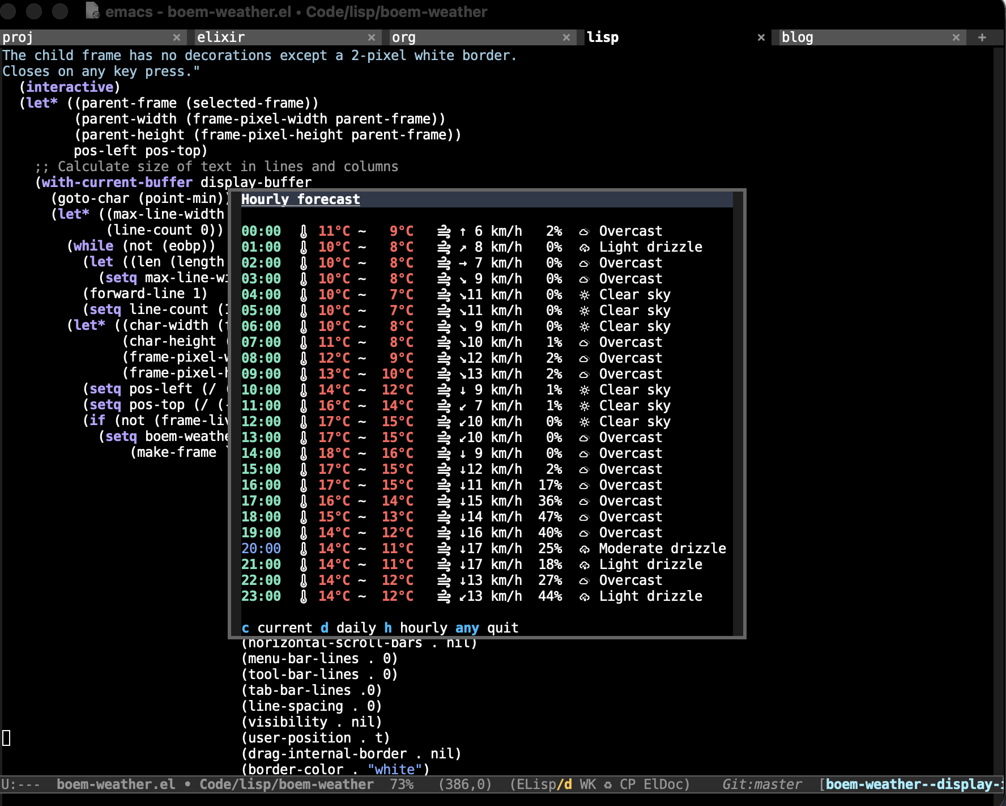Switch to the proj tab

(85, 37)
